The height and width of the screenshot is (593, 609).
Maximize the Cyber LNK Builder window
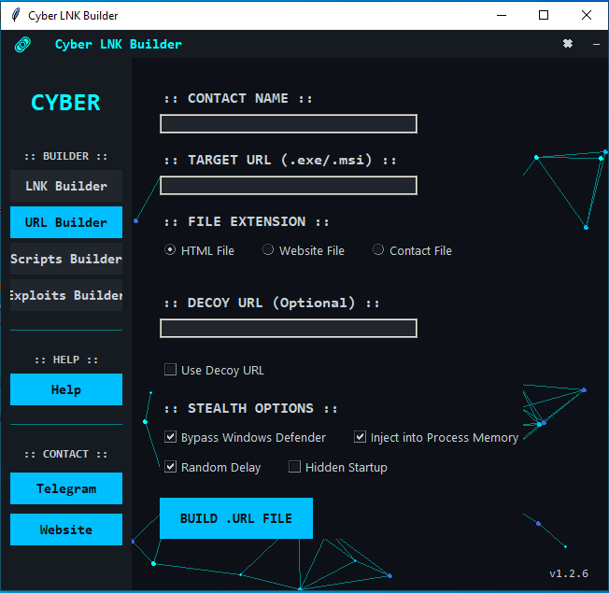(x=544, y=15)
